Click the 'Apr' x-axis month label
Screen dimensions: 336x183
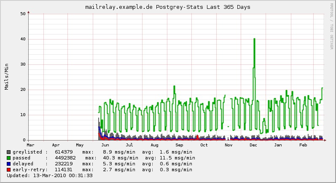point(56,145)
